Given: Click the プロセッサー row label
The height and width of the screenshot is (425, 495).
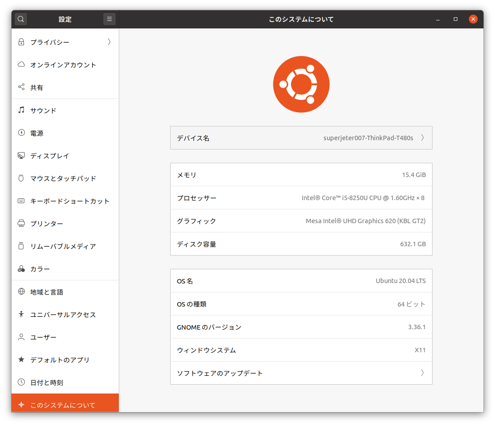Looking at the screenshot, I should coord(196,198).
